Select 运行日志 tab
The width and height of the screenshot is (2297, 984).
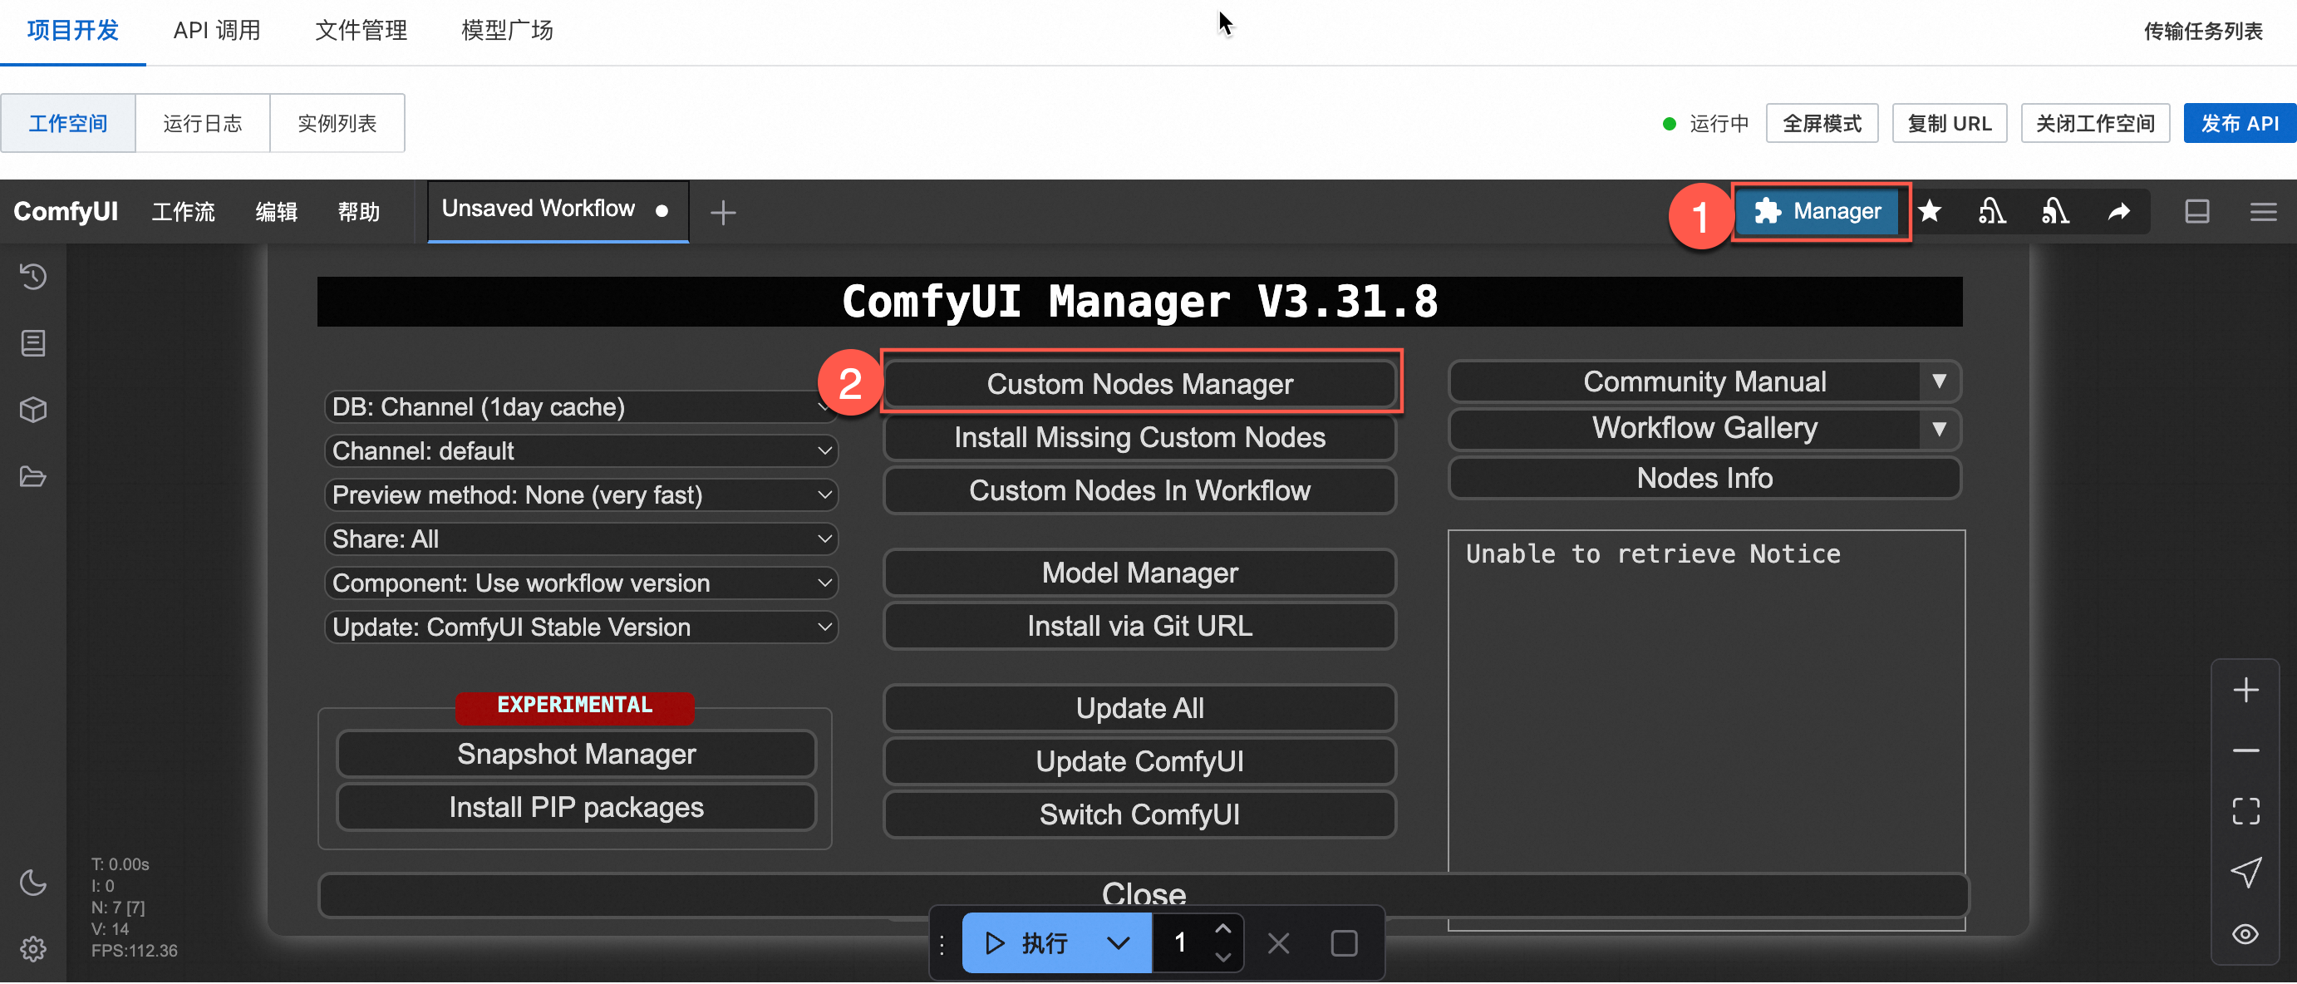tap(203, 123)
